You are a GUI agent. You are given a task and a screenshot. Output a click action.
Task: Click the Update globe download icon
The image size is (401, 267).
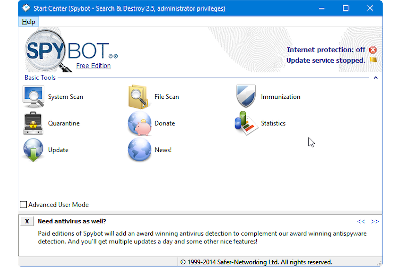click(x=33, y=150)
